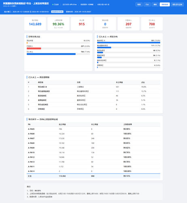Click the 15.7% cell in zone detail table

pos(144,91)
